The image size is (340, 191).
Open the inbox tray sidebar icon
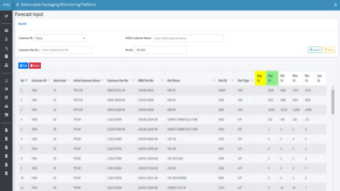coord(6,106)
